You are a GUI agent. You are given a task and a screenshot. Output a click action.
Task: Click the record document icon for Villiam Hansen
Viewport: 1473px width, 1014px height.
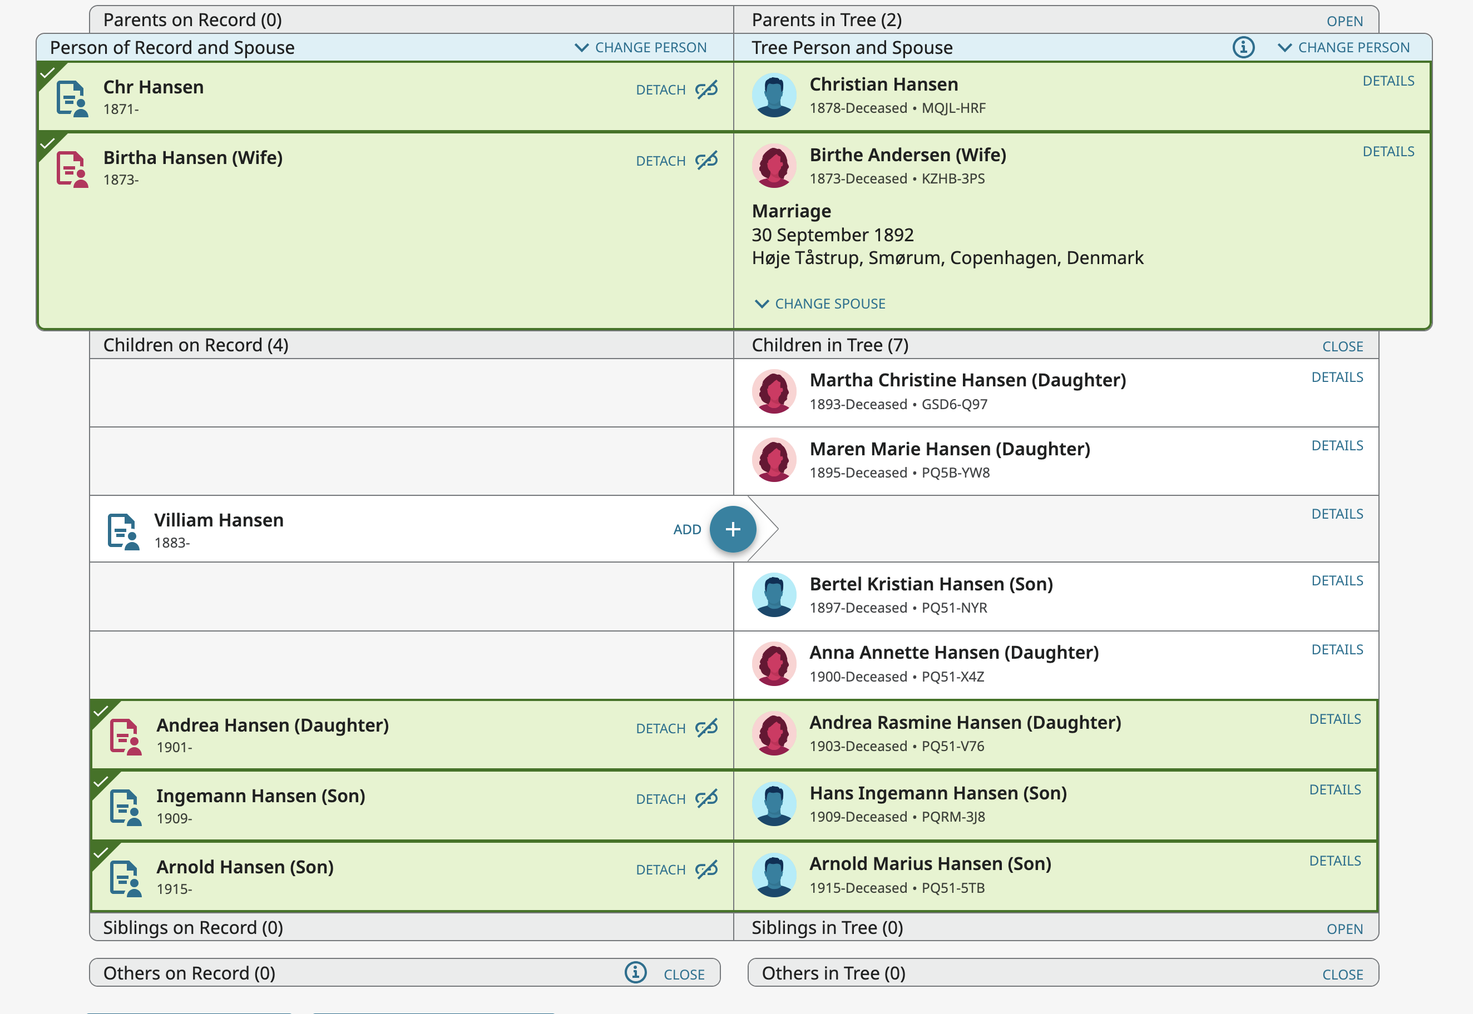(x=123, y=531)
